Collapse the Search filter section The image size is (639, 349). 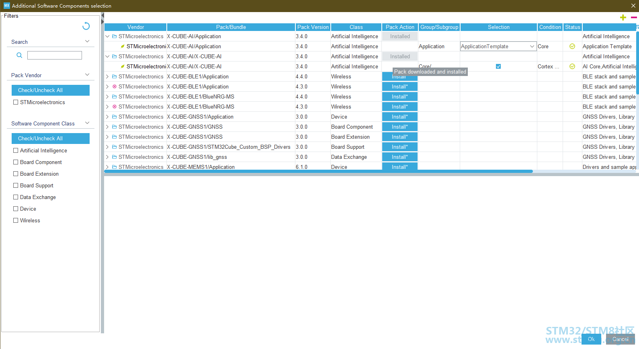click(x=87, y=41)
